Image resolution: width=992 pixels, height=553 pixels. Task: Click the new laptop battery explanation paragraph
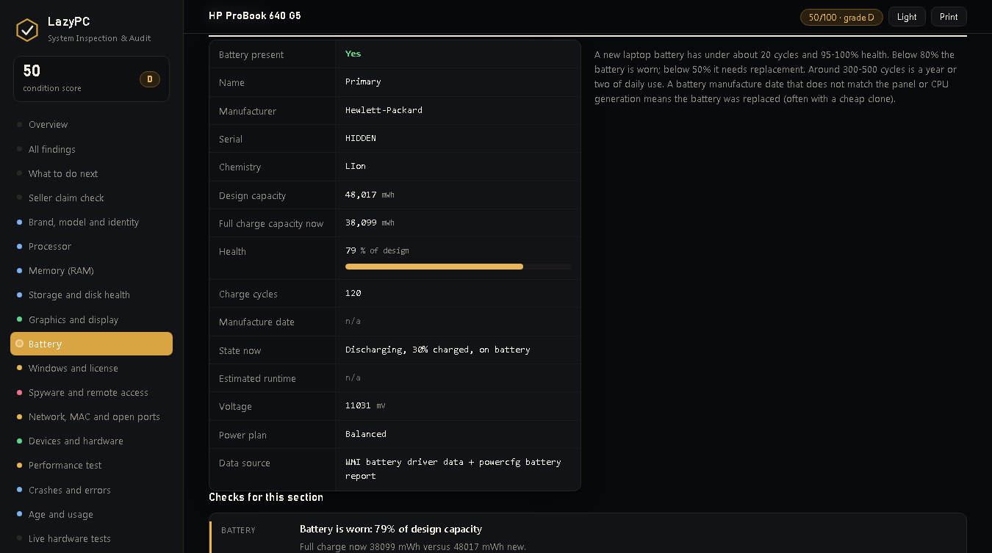pos(775,76)
